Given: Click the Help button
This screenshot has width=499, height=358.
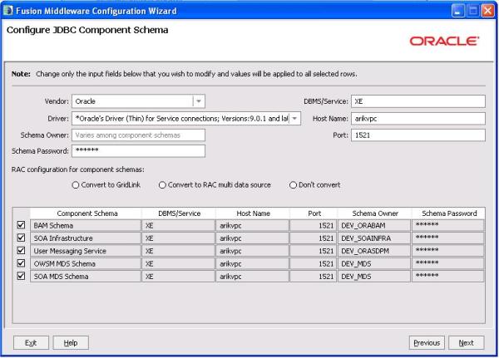Looking at the screenshot, I should coord(71,342).
